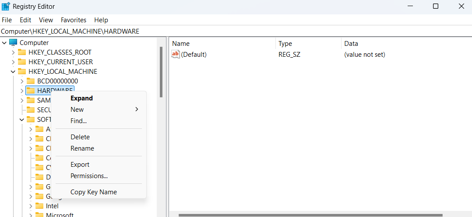This screenshot has width=472, height=217.
Task: Click the HKEY_CLASSES_ROOT folder icon
Action: pyautogui.click(x=22, y=52)
